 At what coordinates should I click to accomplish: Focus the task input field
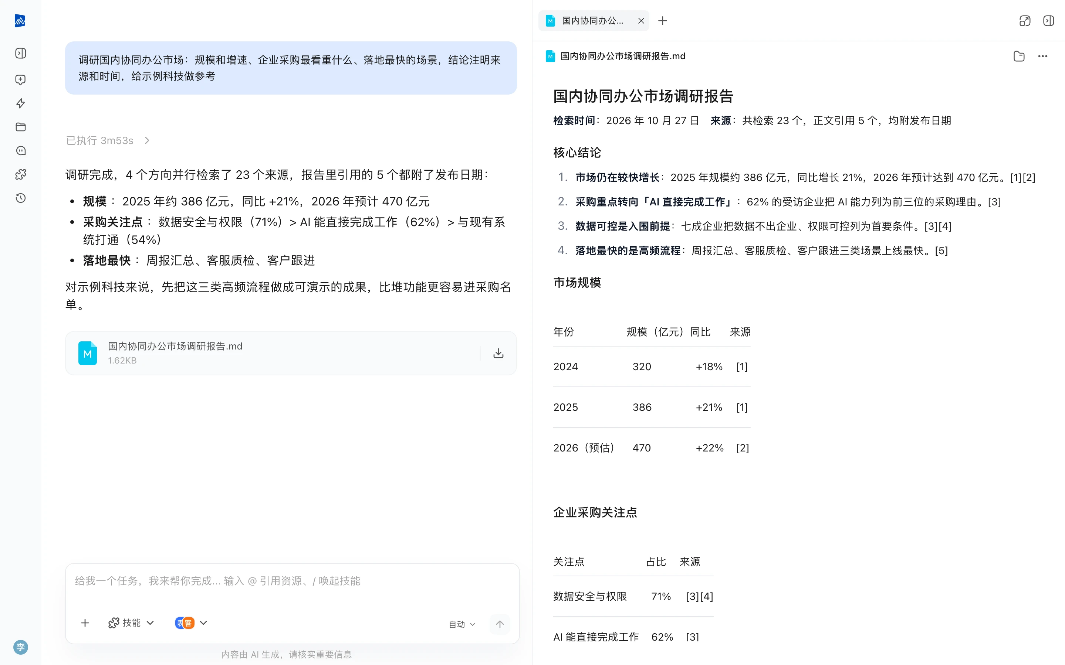click(292, 581)
